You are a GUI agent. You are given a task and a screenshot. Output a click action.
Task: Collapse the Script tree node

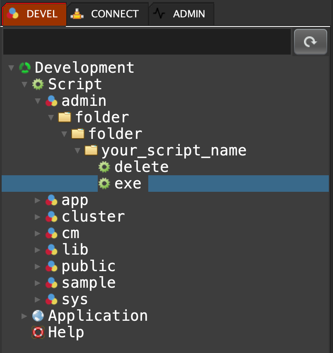(24, 84)
